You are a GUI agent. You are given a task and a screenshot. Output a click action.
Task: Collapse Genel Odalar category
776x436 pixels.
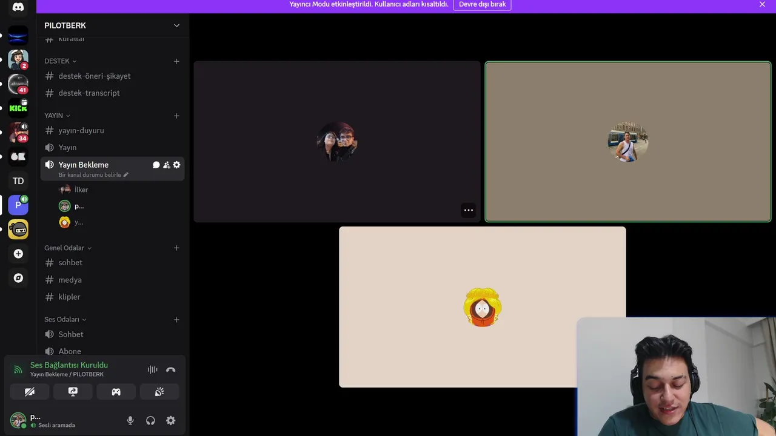(68, 248)
